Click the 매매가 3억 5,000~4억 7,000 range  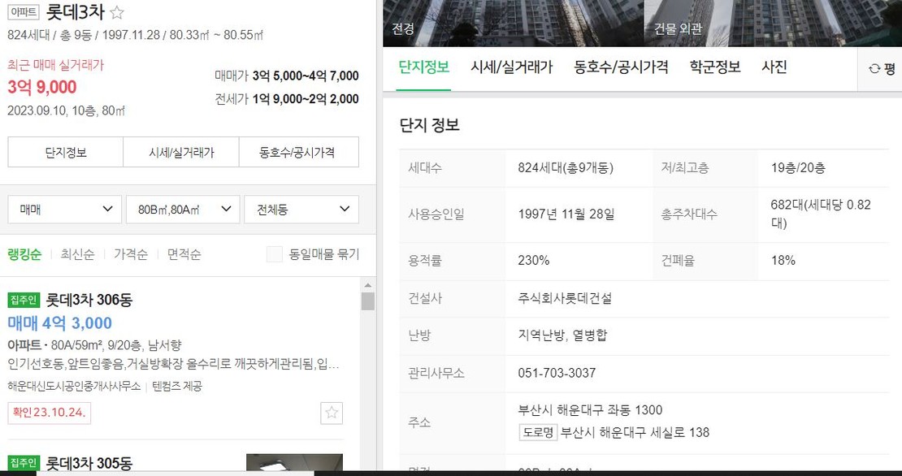[x=287, y=76]
